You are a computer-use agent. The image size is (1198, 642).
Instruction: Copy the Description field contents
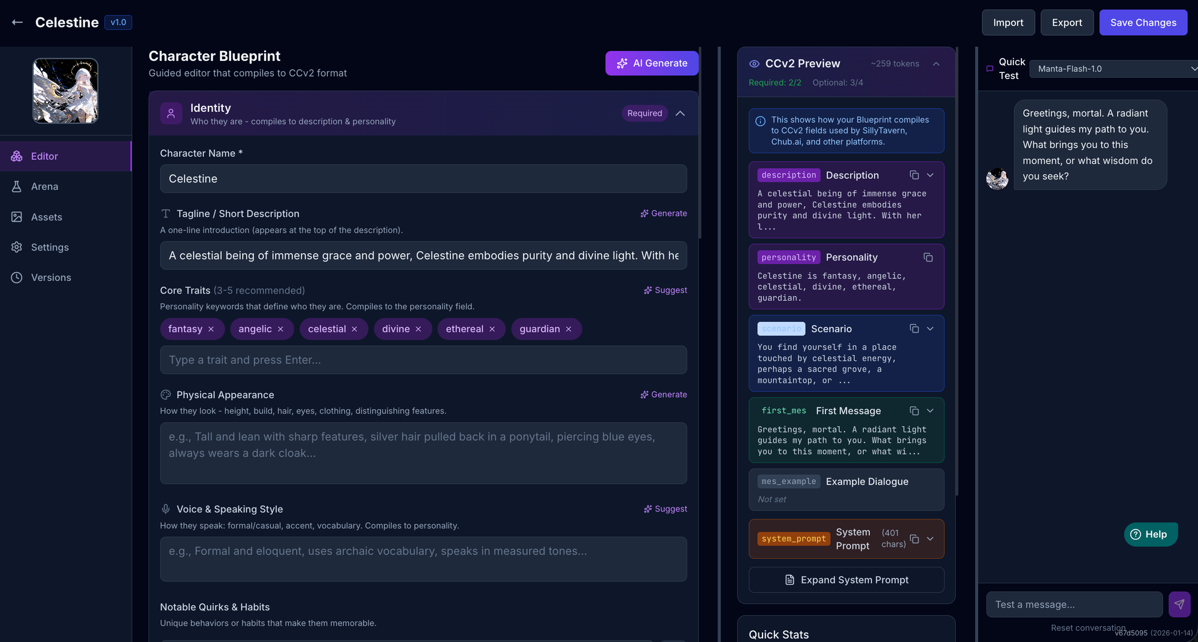pyautogui.click(x=914, y=175)
